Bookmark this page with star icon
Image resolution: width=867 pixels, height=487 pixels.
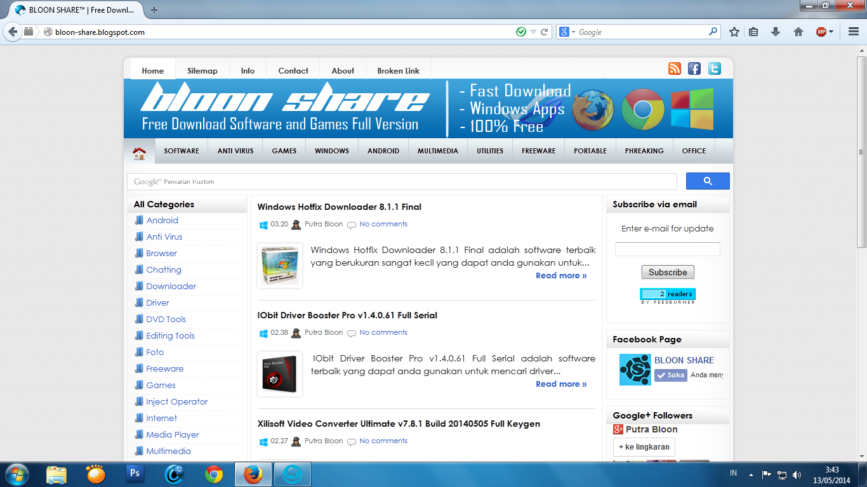(x=734, y=32)
